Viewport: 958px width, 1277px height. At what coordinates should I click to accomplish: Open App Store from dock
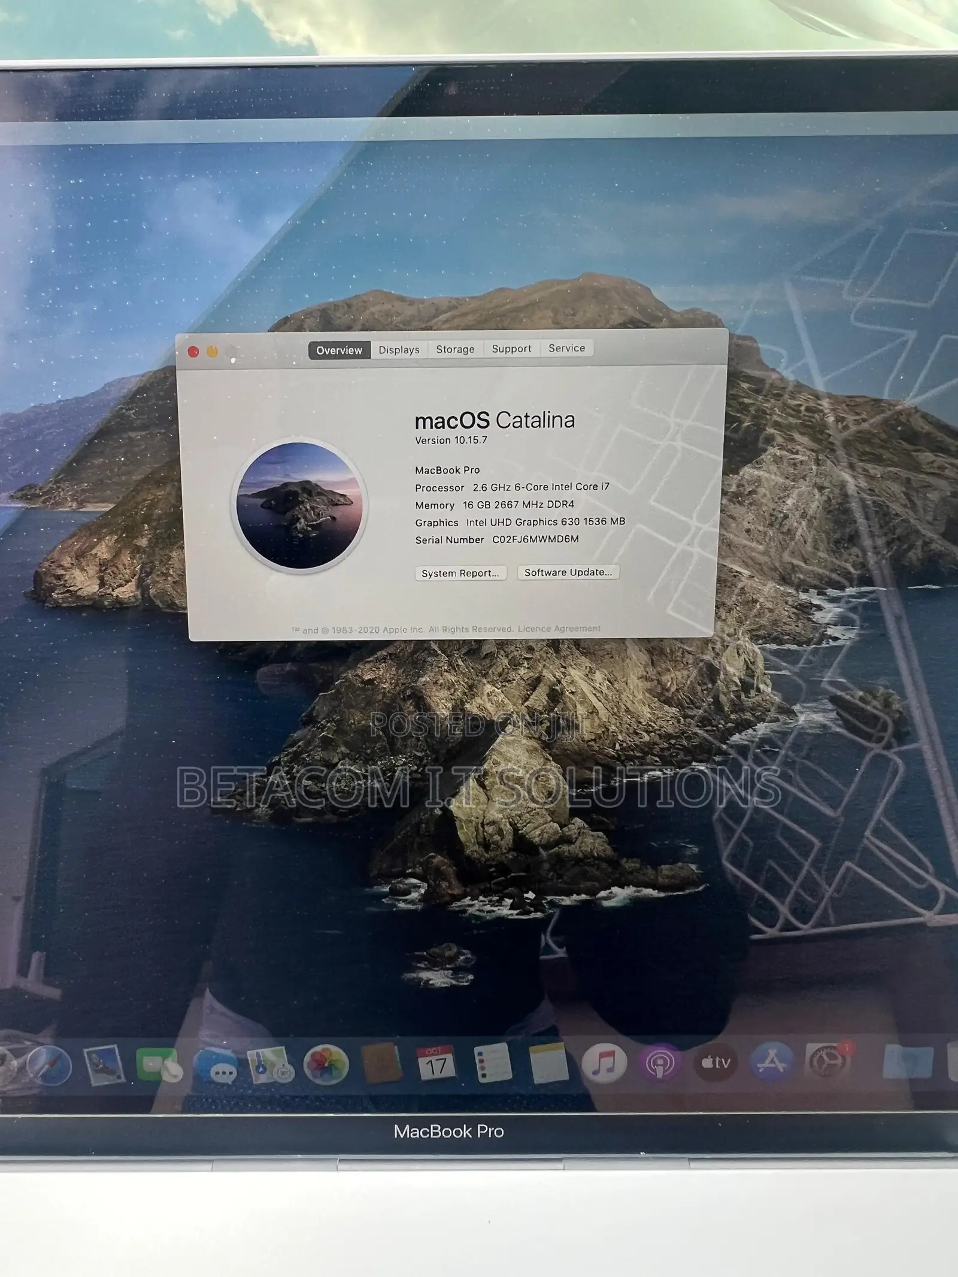[x=772, y=1062]
